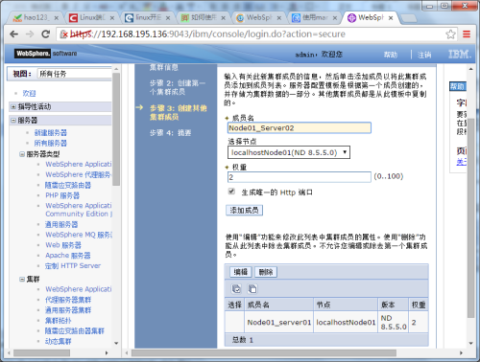The width and height of the screenshot is (480, 362).
Task: Click wizard step 4 摘要
Action: tap(170, 133)
